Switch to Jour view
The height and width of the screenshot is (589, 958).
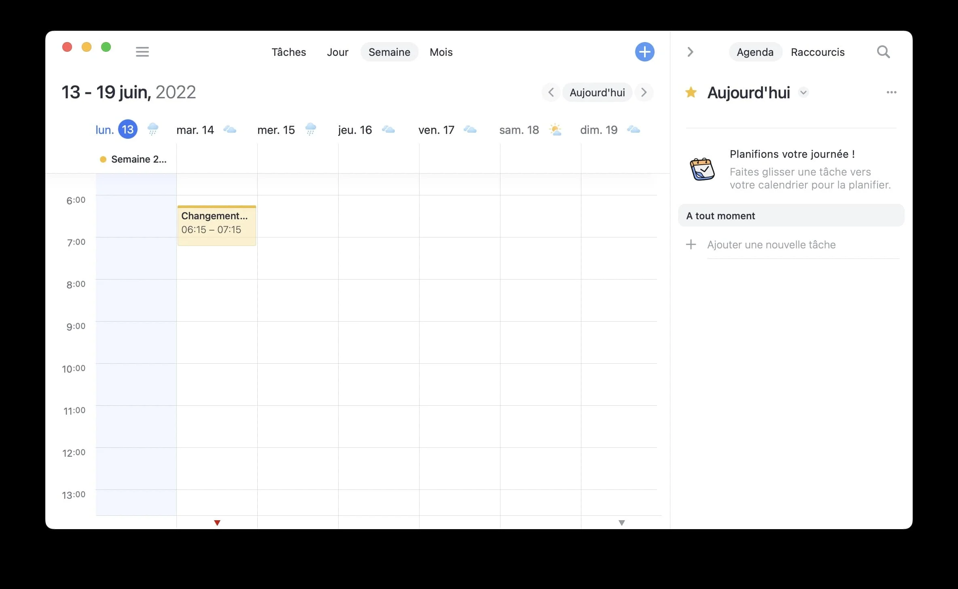tap(337, 52)
